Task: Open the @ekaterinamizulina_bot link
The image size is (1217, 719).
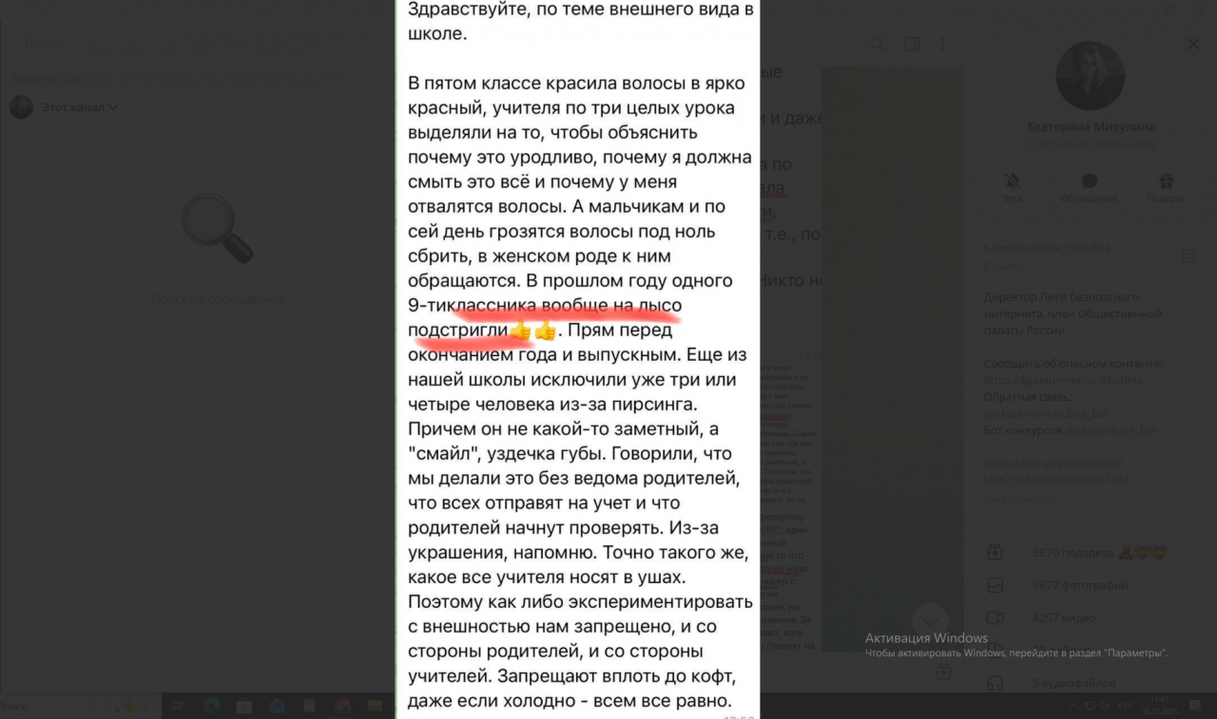Action: tap(1046, 413)
